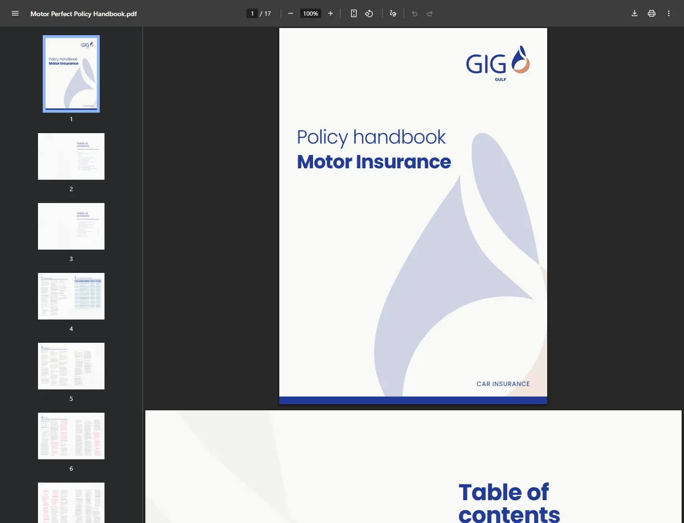Activate the draw annotation tool

[393, 13]
